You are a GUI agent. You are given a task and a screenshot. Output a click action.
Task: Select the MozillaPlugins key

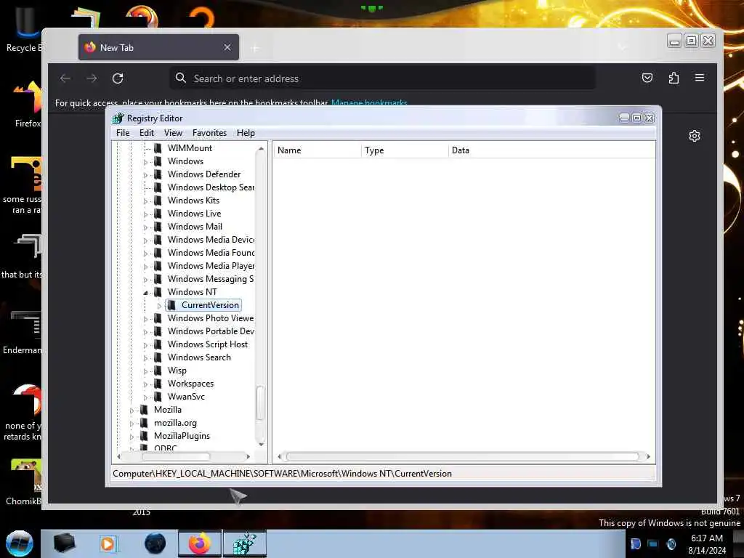coord(182,436)
